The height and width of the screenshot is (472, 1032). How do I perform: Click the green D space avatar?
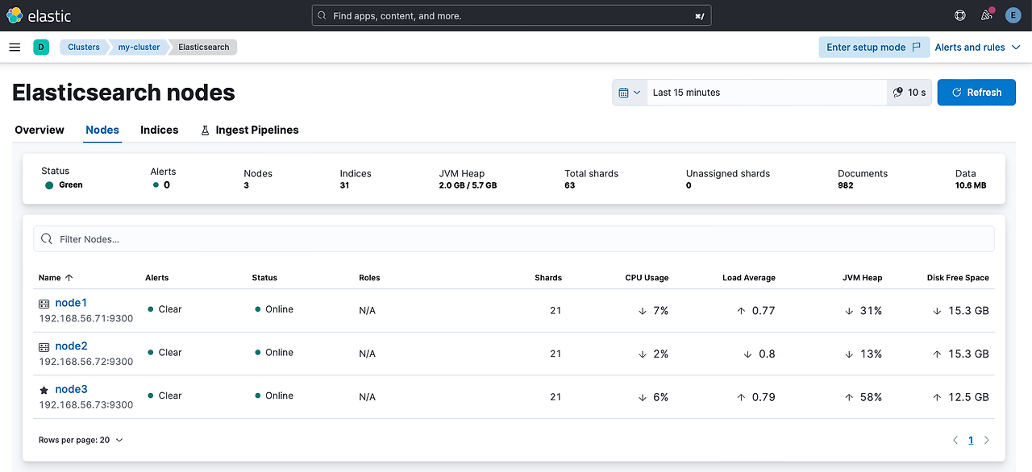41,48
